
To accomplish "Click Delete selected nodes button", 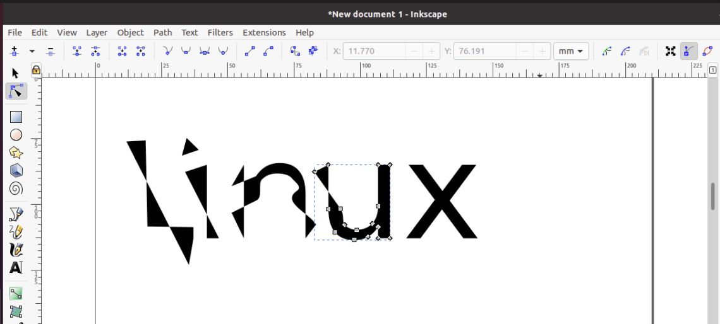I will coord(51,51).
